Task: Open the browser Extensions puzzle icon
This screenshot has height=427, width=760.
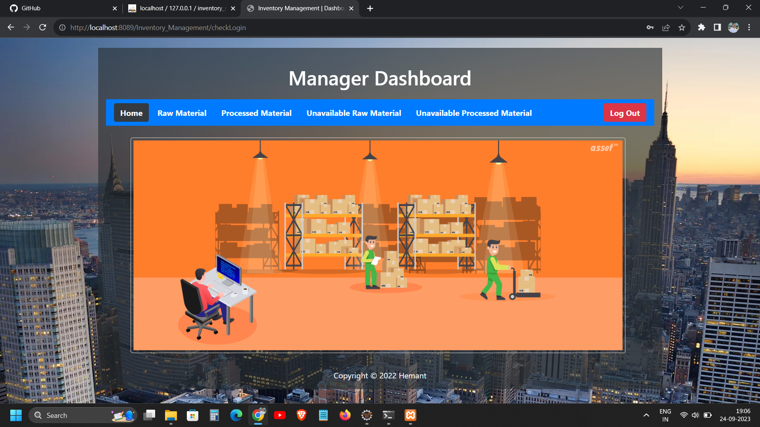Action: [x=701, y=27]
